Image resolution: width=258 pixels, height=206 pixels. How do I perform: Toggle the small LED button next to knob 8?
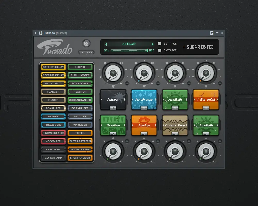[220, 141]
